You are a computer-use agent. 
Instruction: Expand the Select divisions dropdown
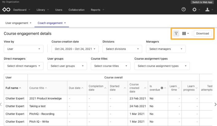(x=122, y=49)
